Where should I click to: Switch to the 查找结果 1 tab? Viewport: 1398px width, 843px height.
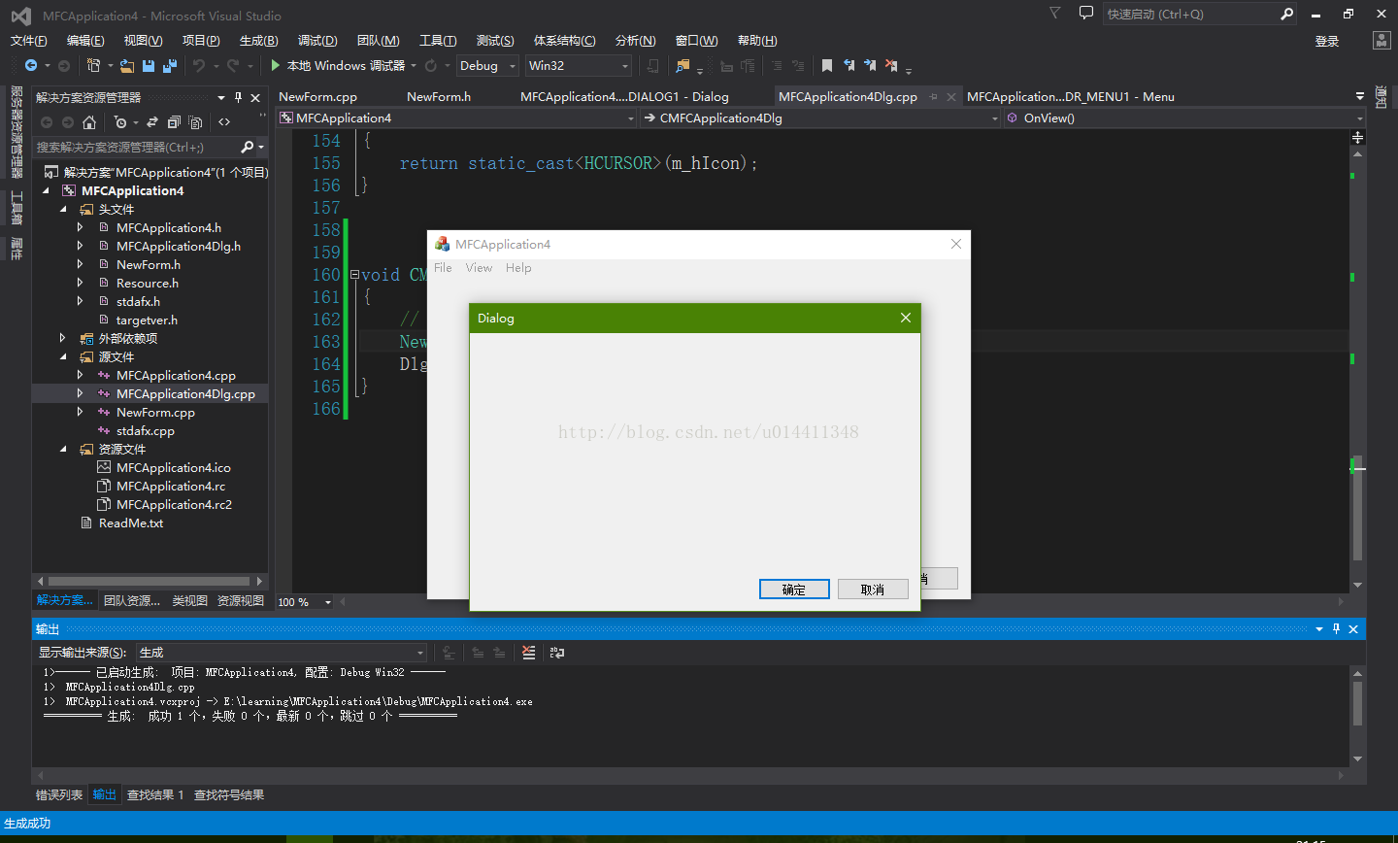pyautogui.click(x=155, y=795)
